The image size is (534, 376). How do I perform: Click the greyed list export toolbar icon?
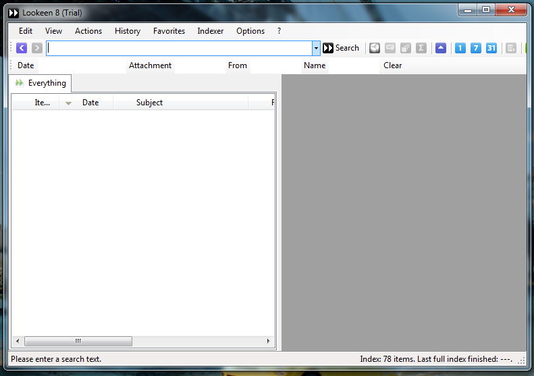[511, 48]
